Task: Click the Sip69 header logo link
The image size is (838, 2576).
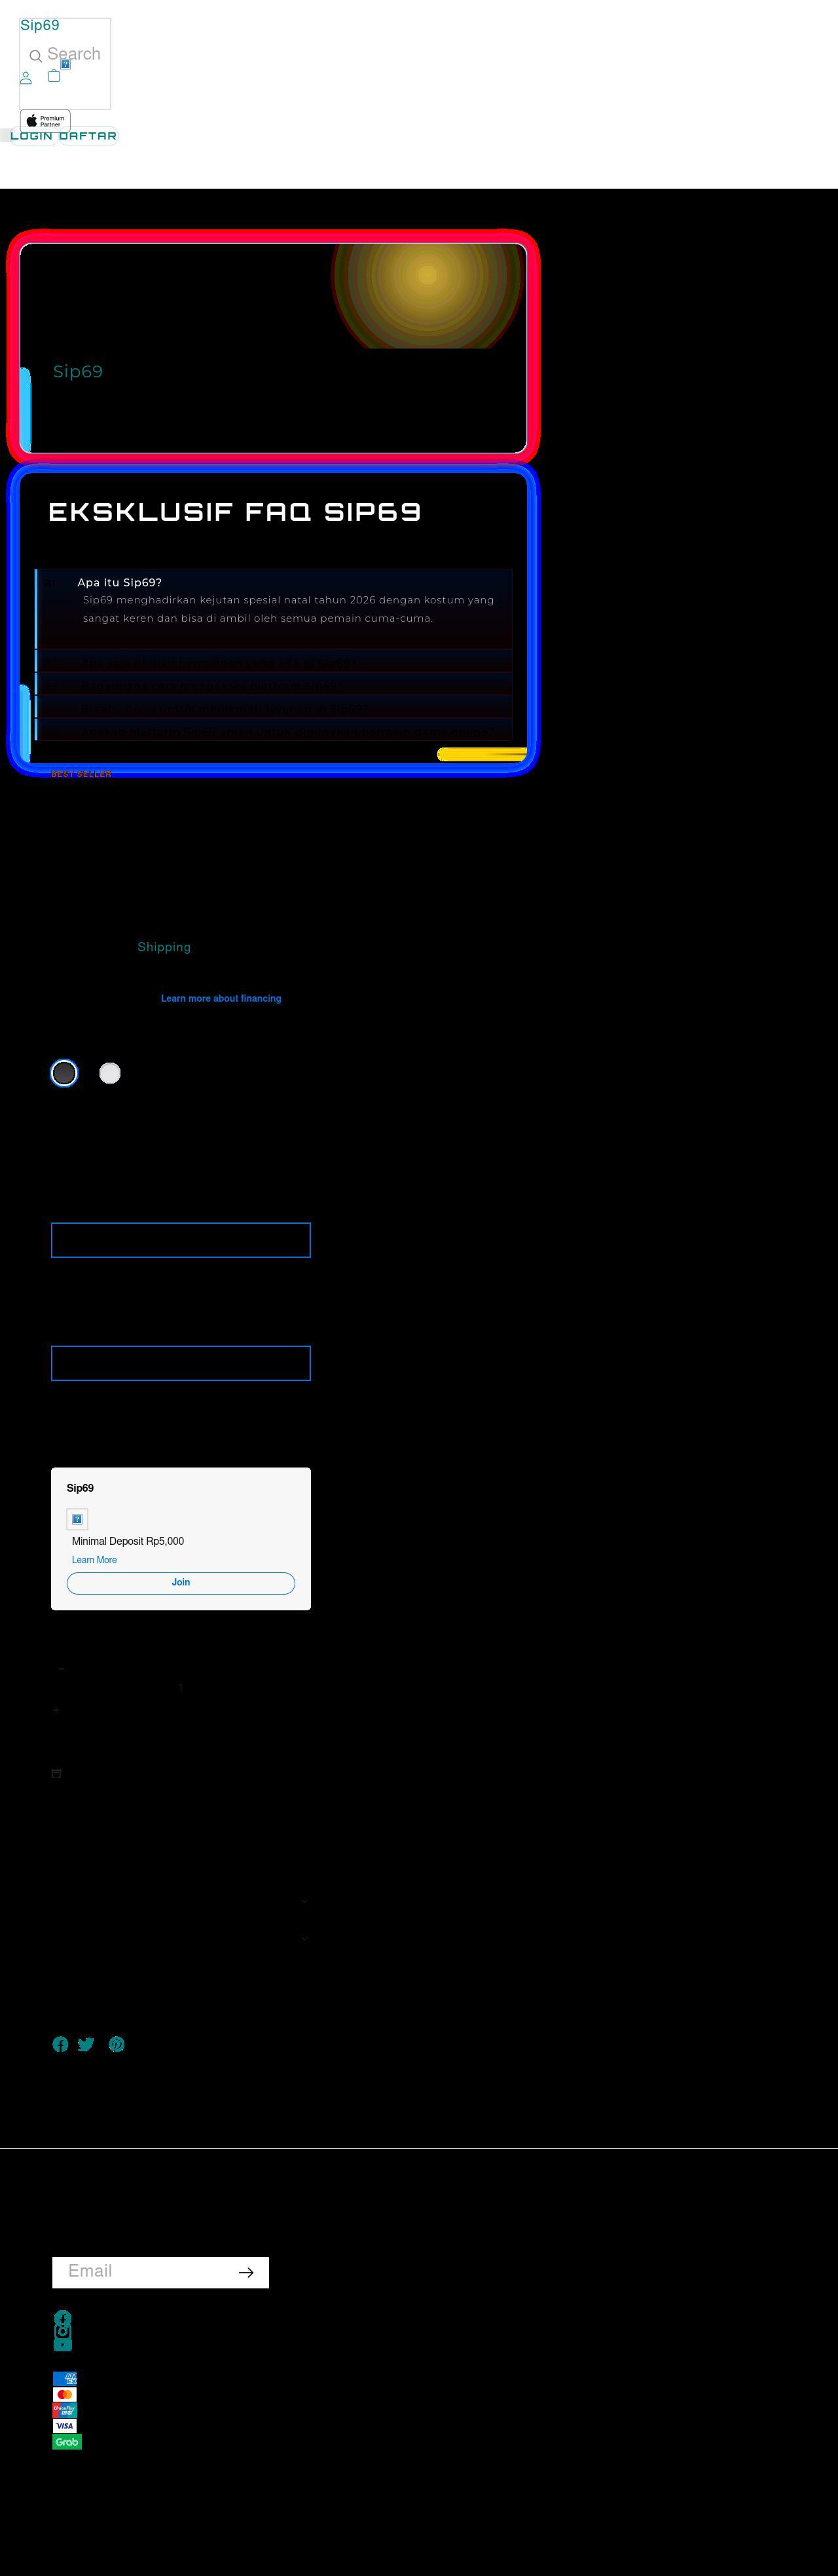Action: (40, 25)
